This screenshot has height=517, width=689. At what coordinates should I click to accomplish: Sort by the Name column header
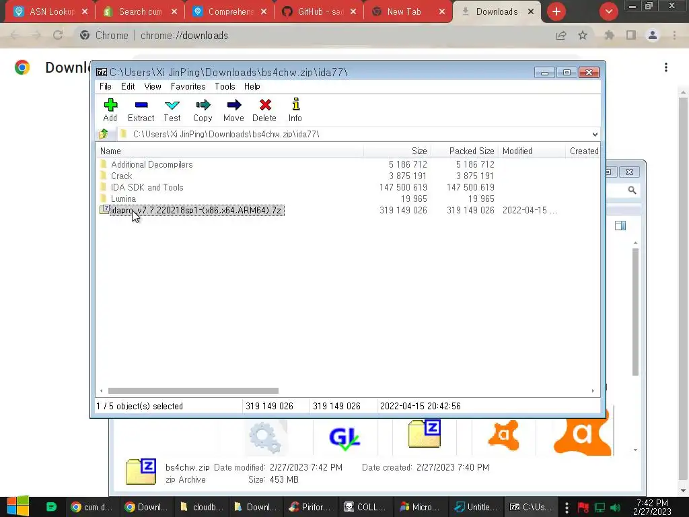pos(230,151)
